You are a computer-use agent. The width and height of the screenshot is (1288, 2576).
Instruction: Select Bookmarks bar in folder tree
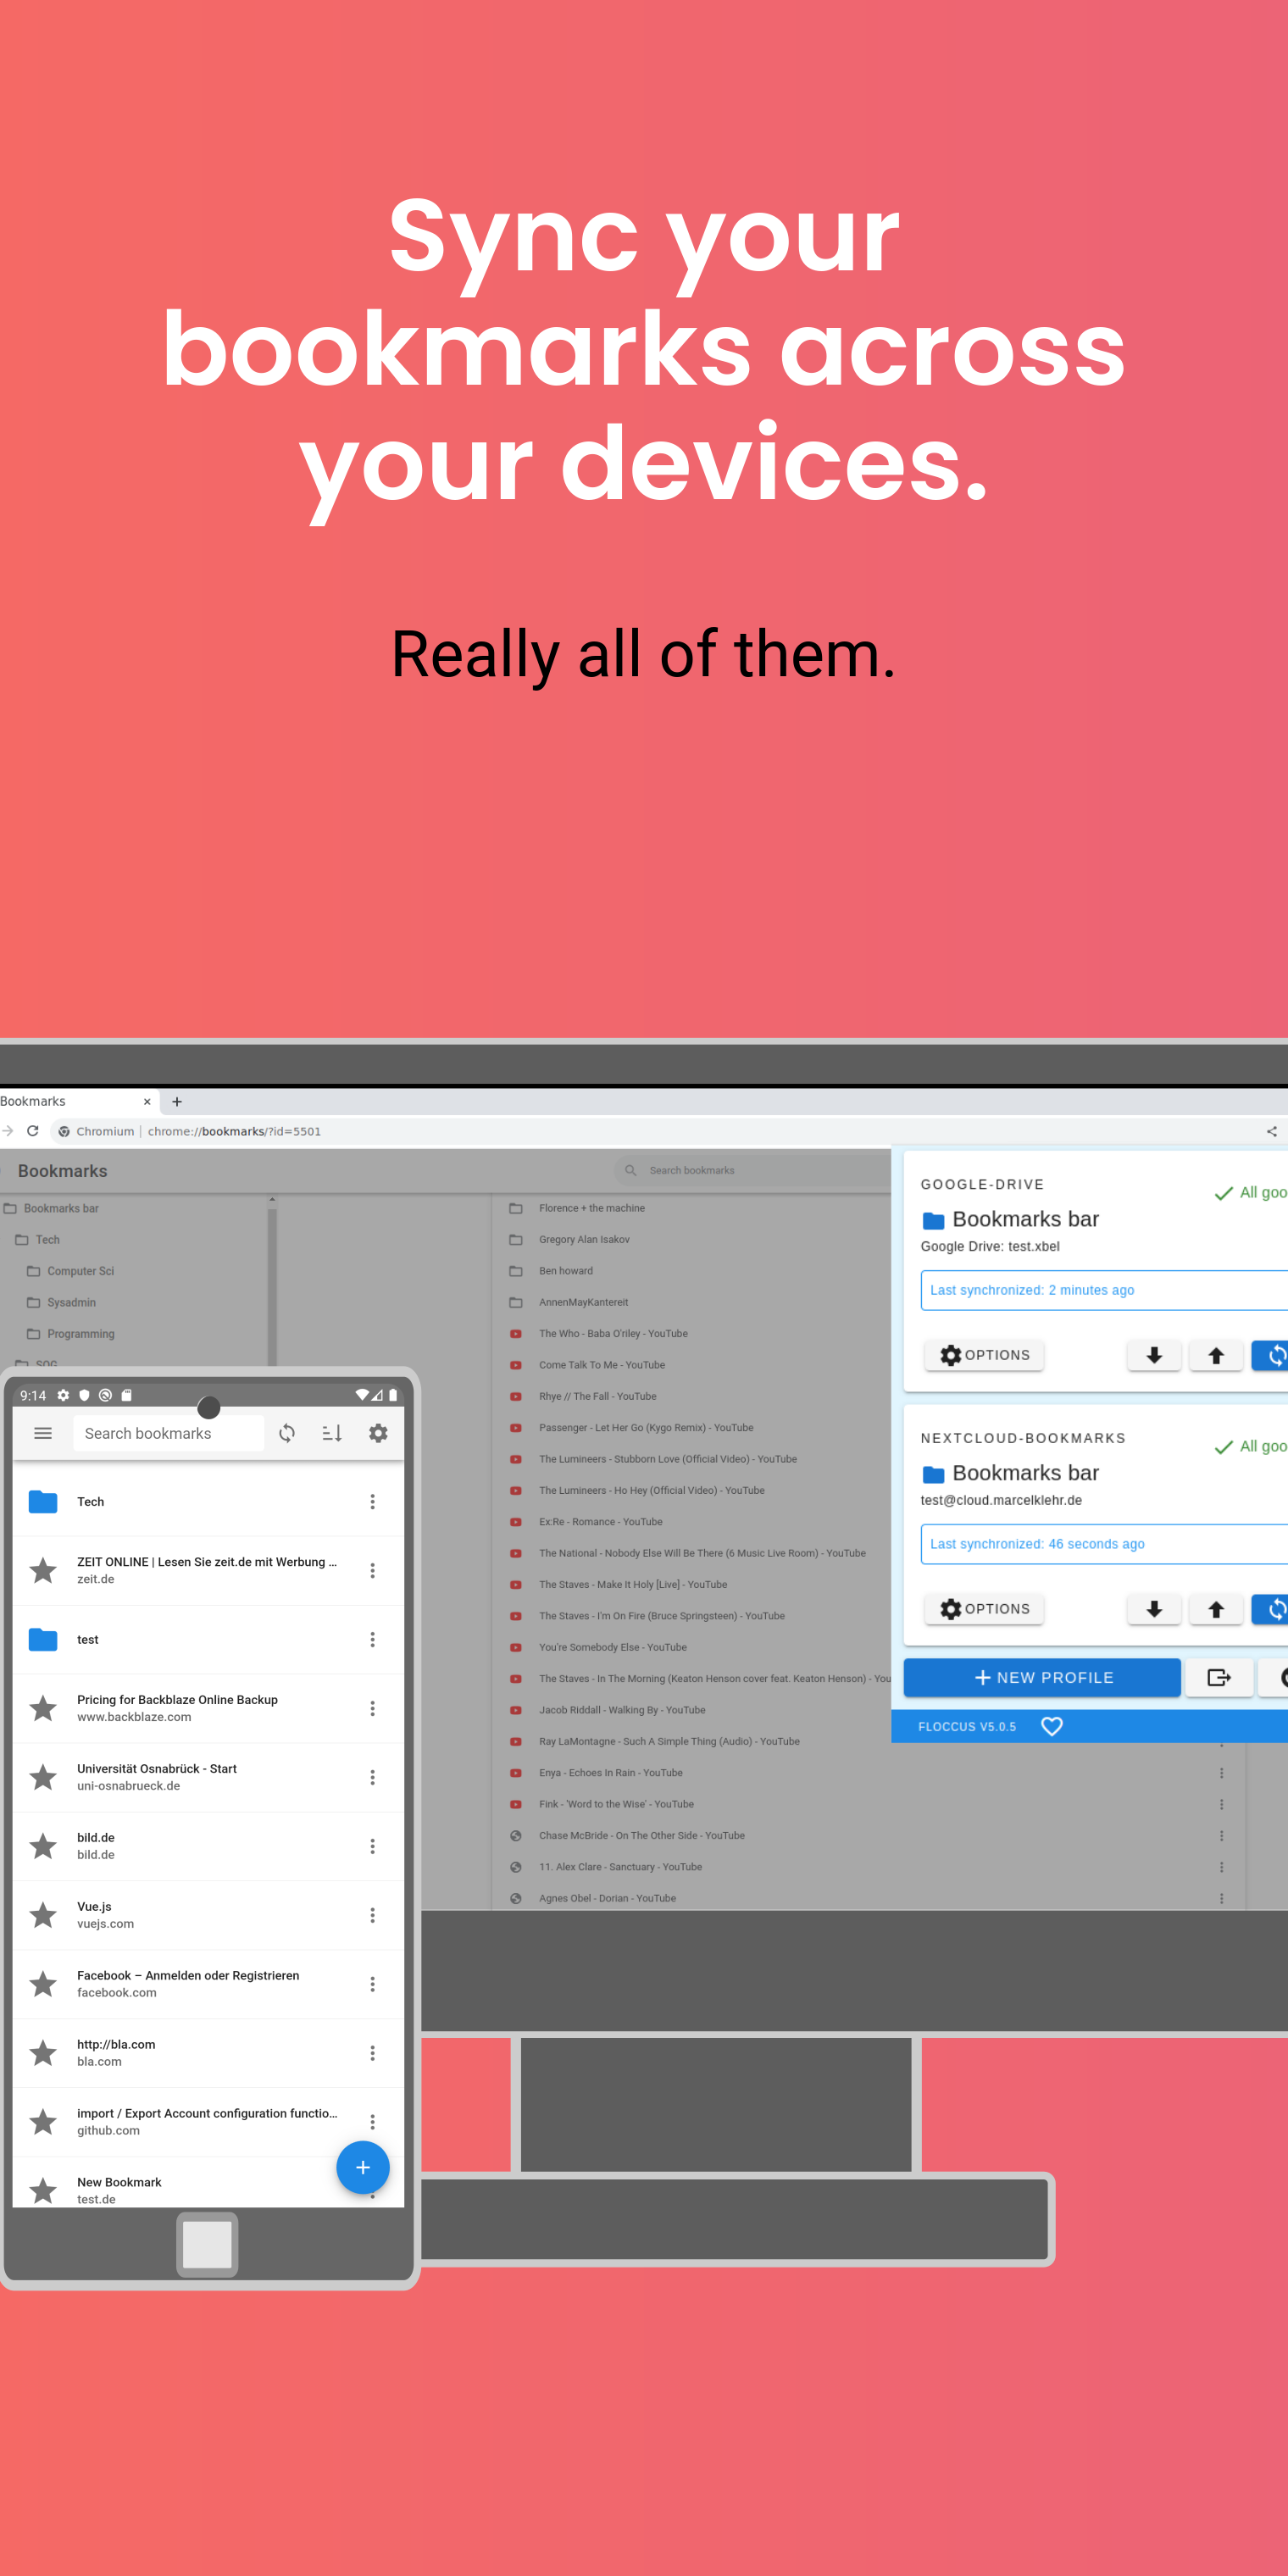[61, 1208]
